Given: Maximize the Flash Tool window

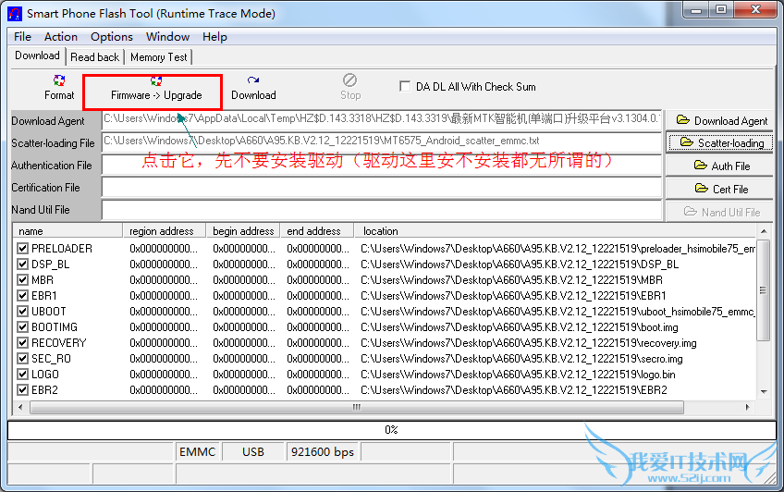Looking at the screenshot, I should pyautogui.click(x=721, y=9).
